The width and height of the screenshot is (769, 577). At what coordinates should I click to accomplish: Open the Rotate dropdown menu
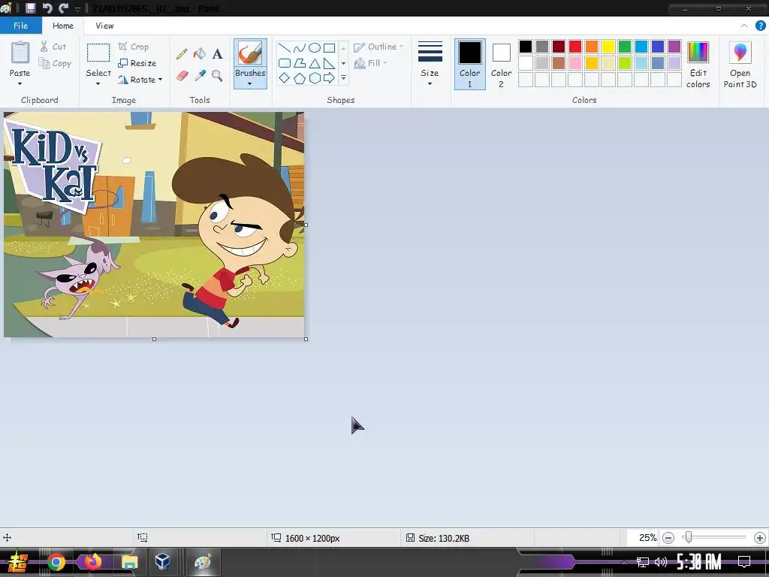click(140, 80)
